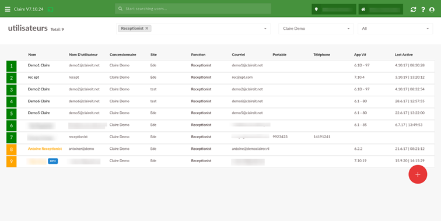Sort by the Nom column header
This screenshot has height=221, width=441.
click(x=32, y=55)
